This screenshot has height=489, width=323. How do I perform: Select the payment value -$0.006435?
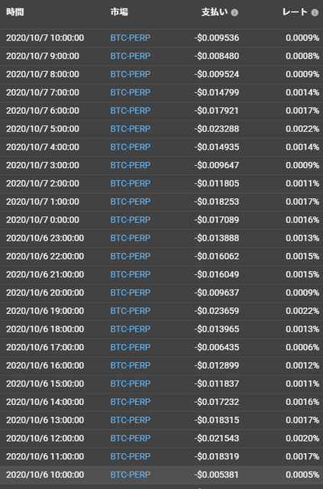217,347
